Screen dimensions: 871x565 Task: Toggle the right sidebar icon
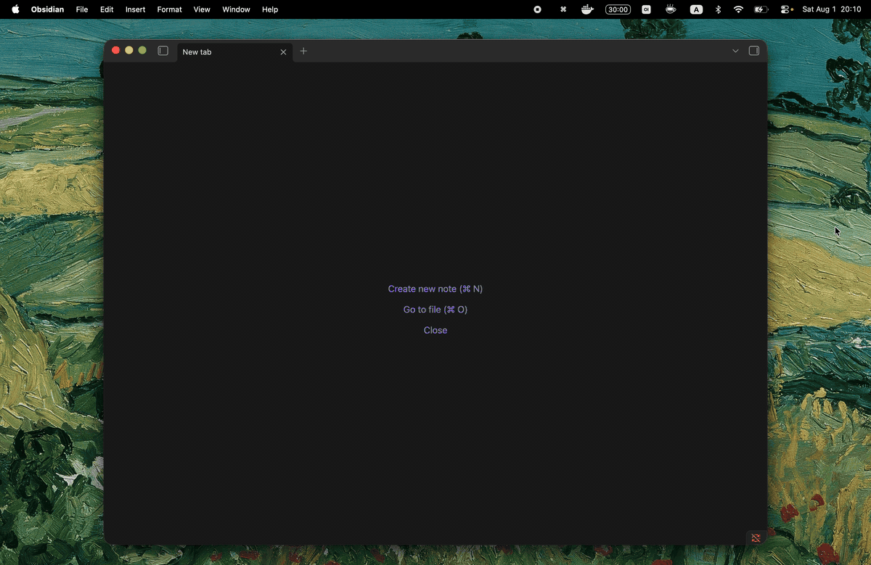click(754, 51)
